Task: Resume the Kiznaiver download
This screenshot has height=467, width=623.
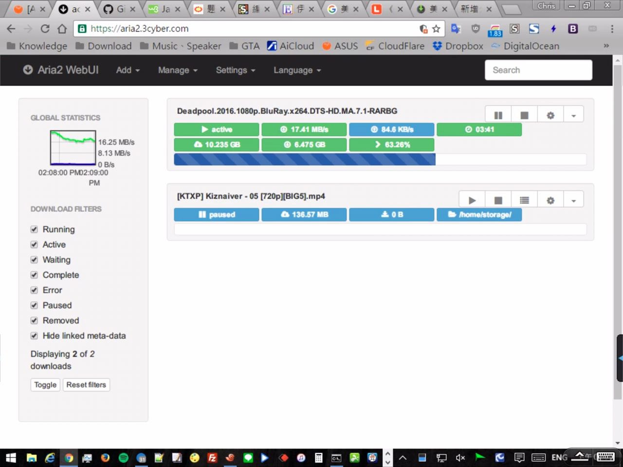Action: click(472, 200)
